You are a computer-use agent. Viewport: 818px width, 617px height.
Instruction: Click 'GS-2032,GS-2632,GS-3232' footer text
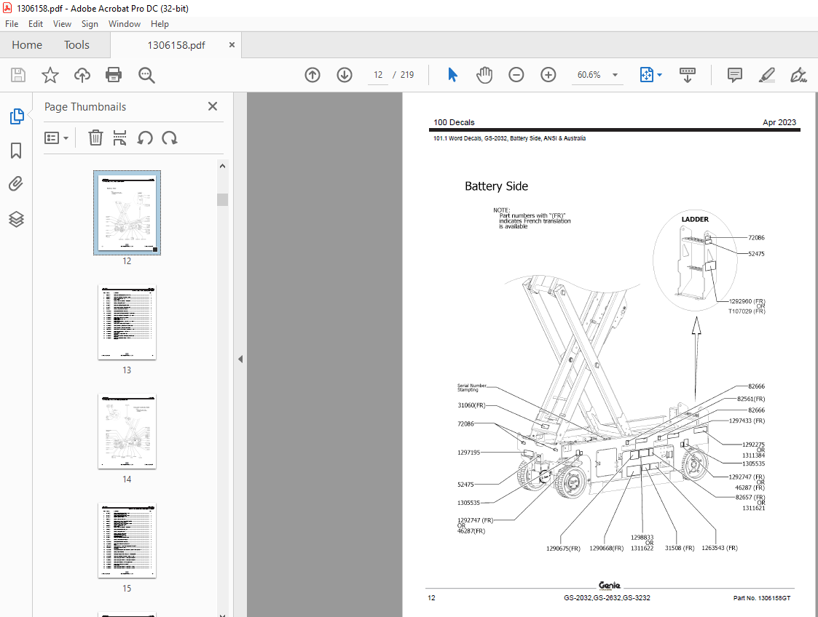[x=607, y=598]
